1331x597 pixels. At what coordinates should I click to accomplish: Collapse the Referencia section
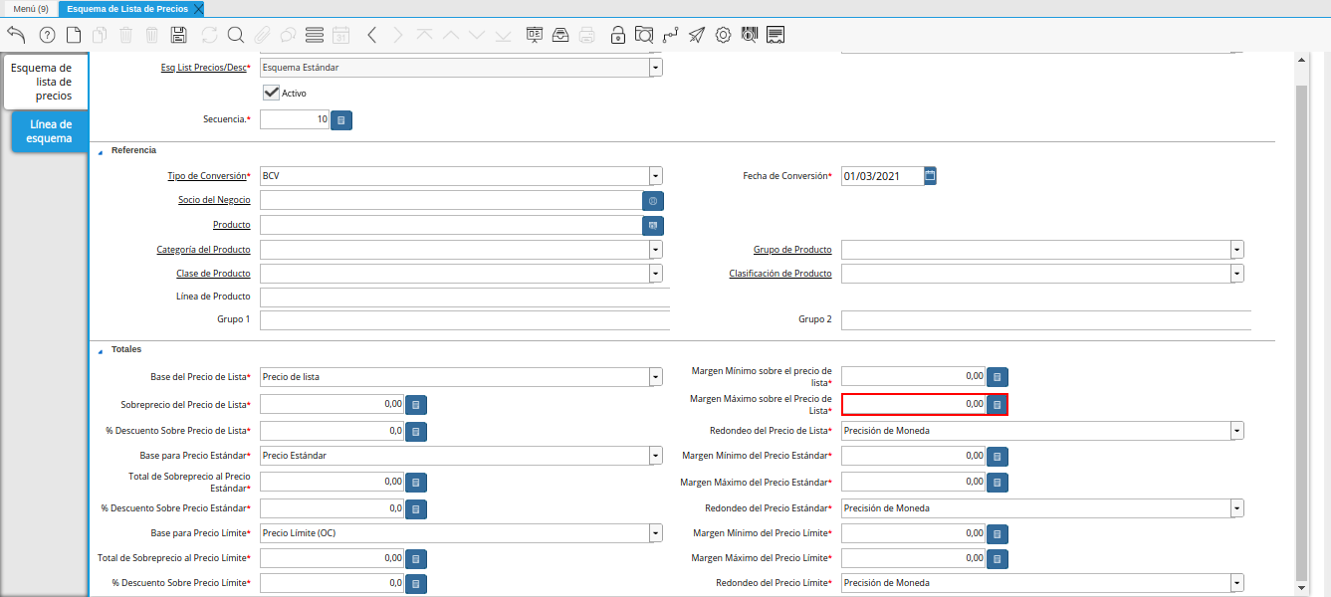[x=100, y=151]
